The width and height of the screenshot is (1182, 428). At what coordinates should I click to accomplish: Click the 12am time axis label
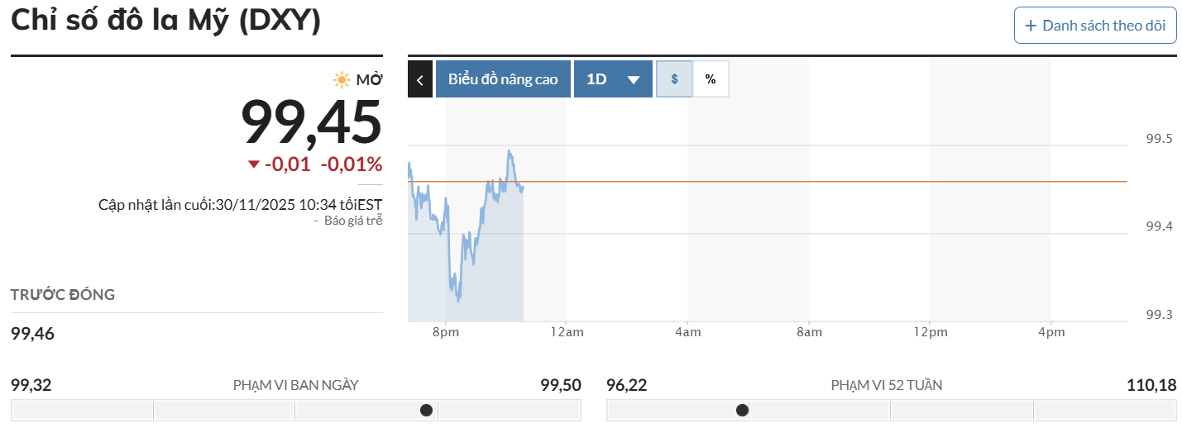click(x=566, y=332)
